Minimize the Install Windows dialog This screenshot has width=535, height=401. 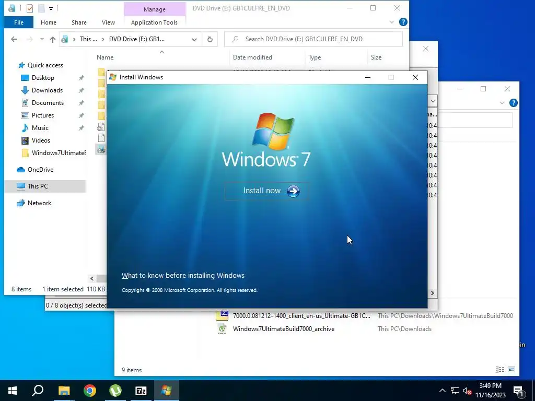[x=367, y=77]
